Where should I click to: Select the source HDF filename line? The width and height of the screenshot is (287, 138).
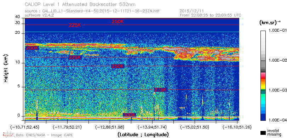coord(92,11)
